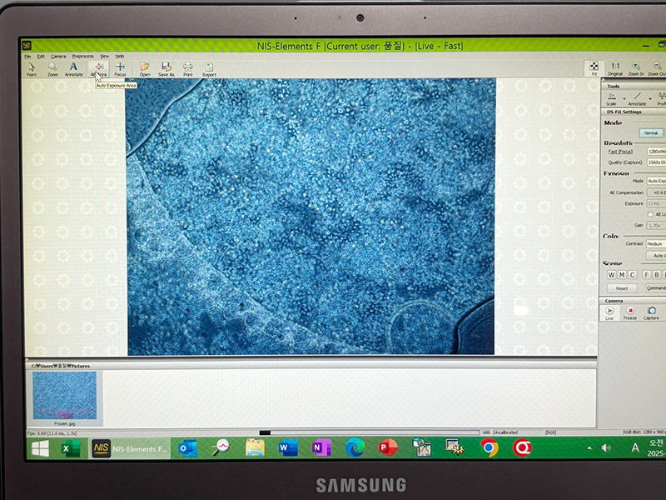The height and width of the screenshot is (500, 666).
Task: Toggle Normal mode button
Action: 651,132
